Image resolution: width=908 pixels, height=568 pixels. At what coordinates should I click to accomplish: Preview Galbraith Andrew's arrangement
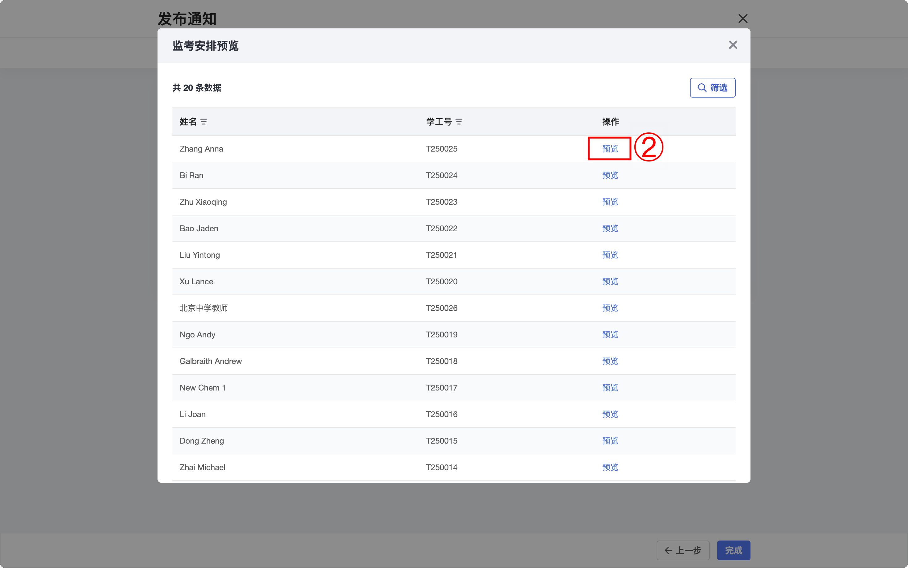tap(610, 361)
